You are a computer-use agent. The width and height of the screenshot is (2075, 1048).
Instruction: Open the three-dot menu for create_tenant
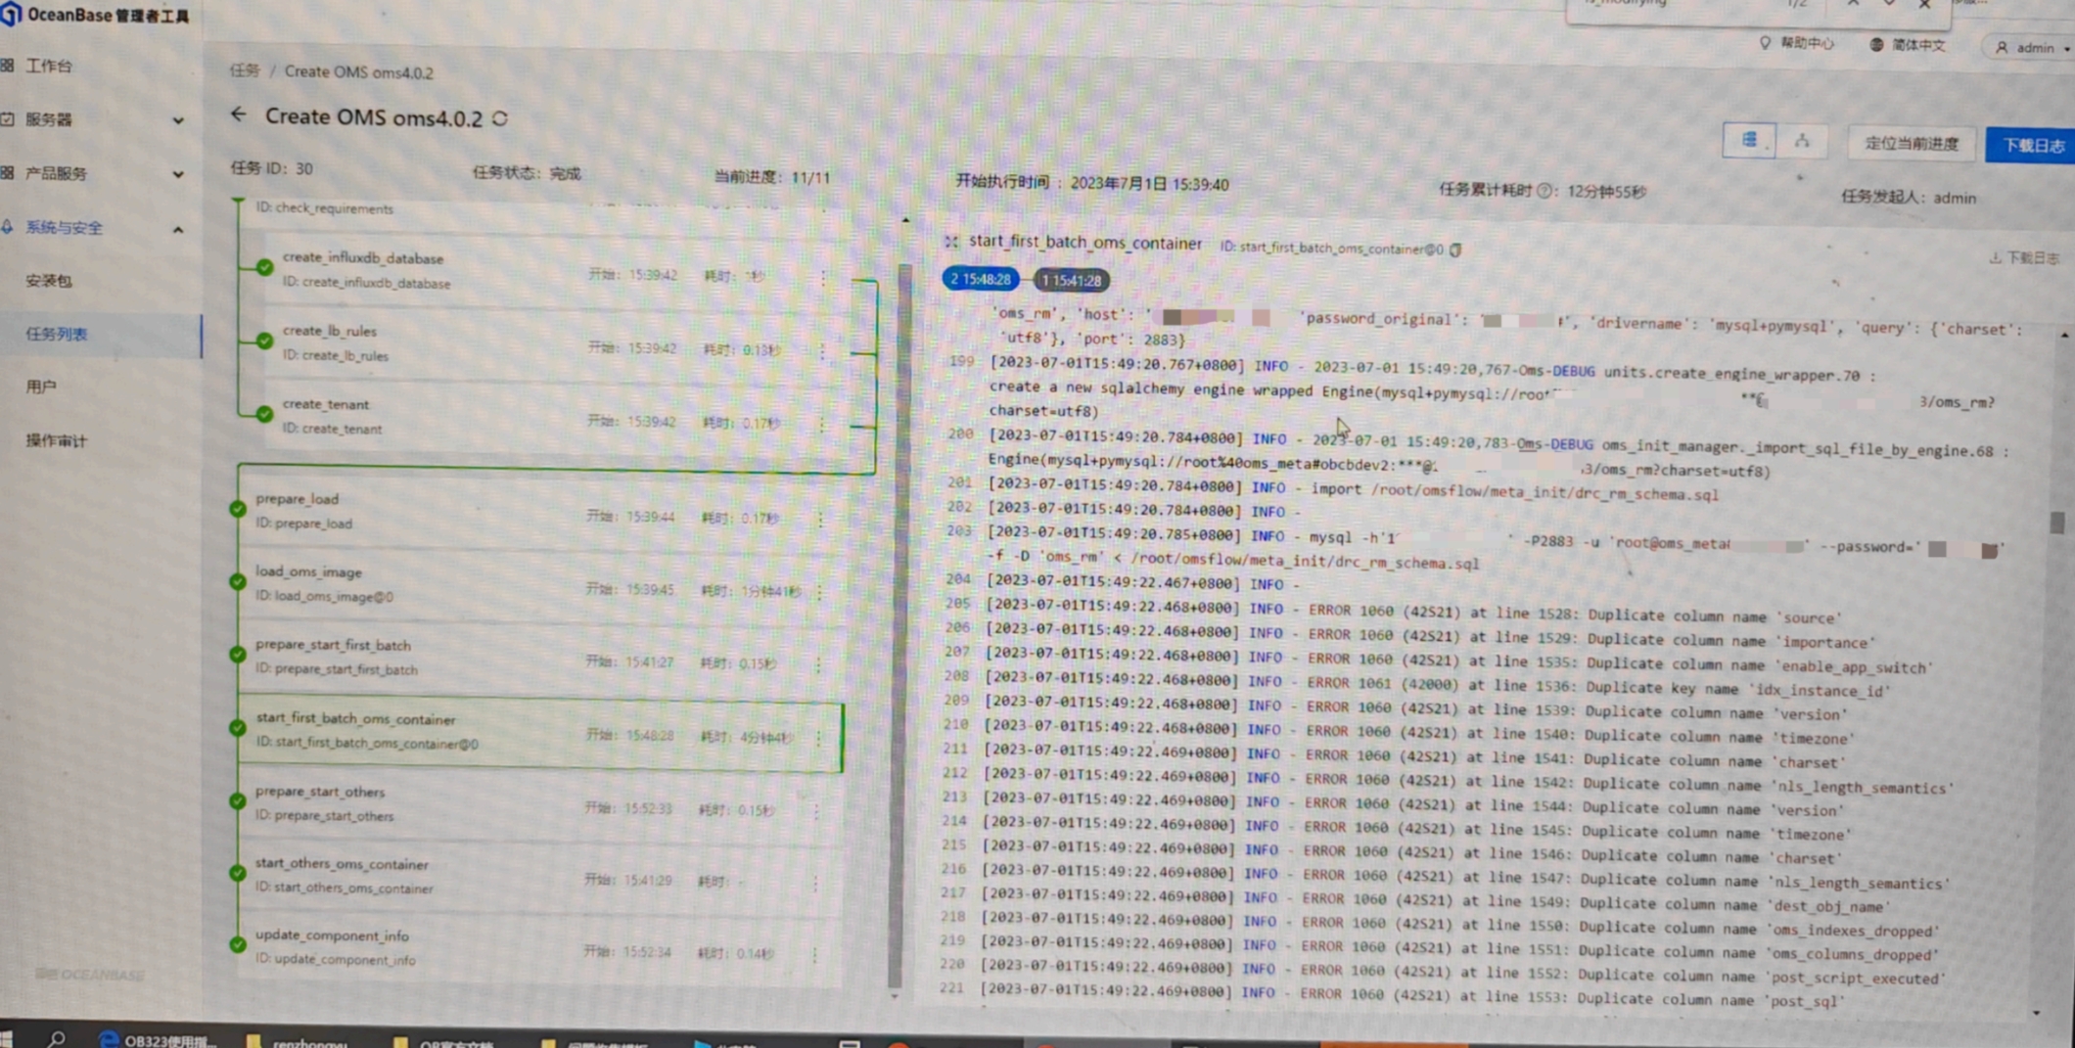tap(822, 424)
